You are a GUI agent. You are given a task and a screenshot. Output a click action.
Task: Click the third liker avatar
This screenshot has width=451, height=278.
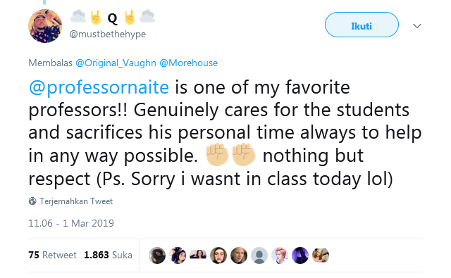pyautogui.click(x=198, y=255)
